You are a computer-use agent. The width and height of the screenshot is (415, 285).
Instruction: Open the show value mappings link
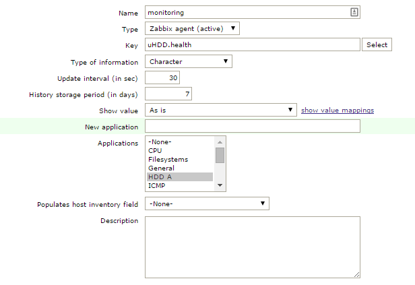[337, 110]
